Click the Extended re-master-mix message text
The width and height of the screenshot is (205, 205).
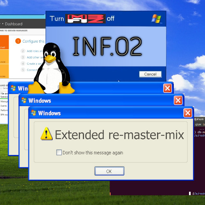pos(119,135)
